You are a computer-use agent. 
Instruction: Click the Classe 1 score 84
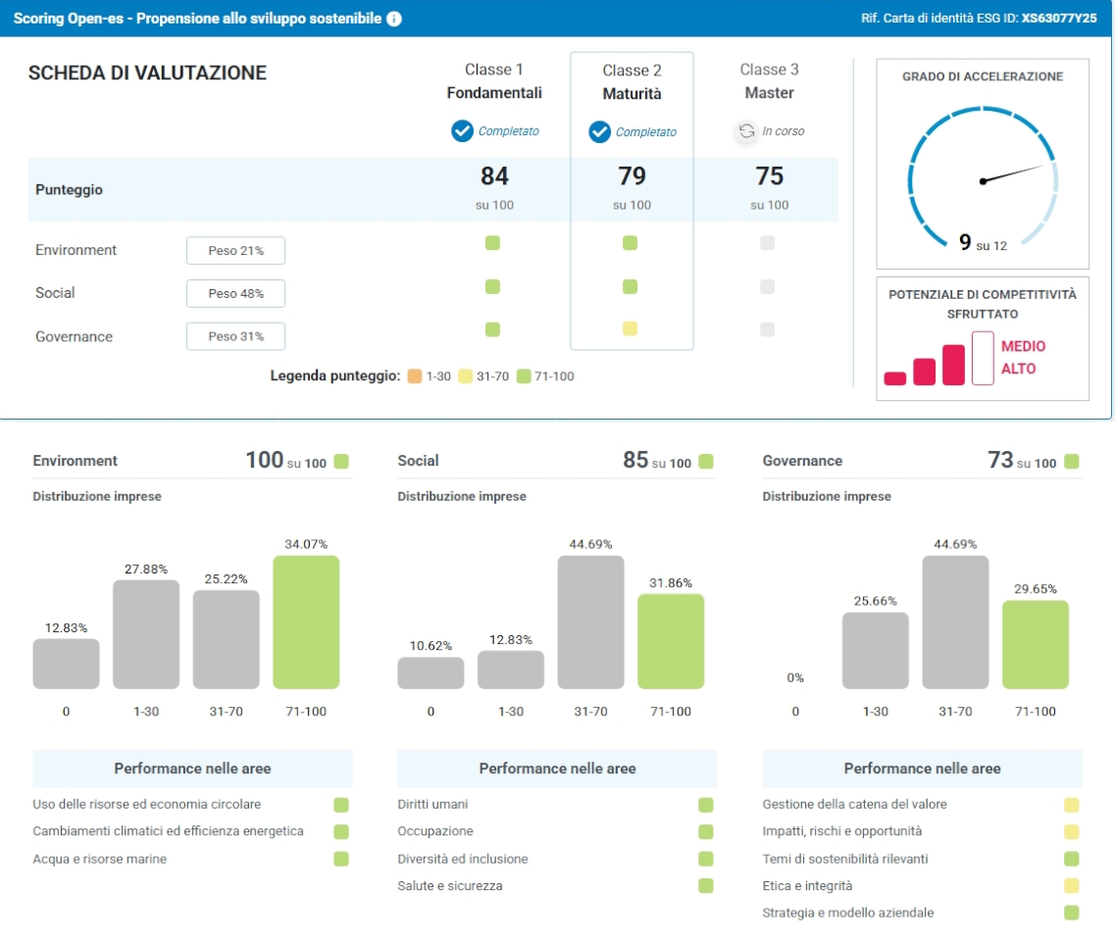(494, 176)
